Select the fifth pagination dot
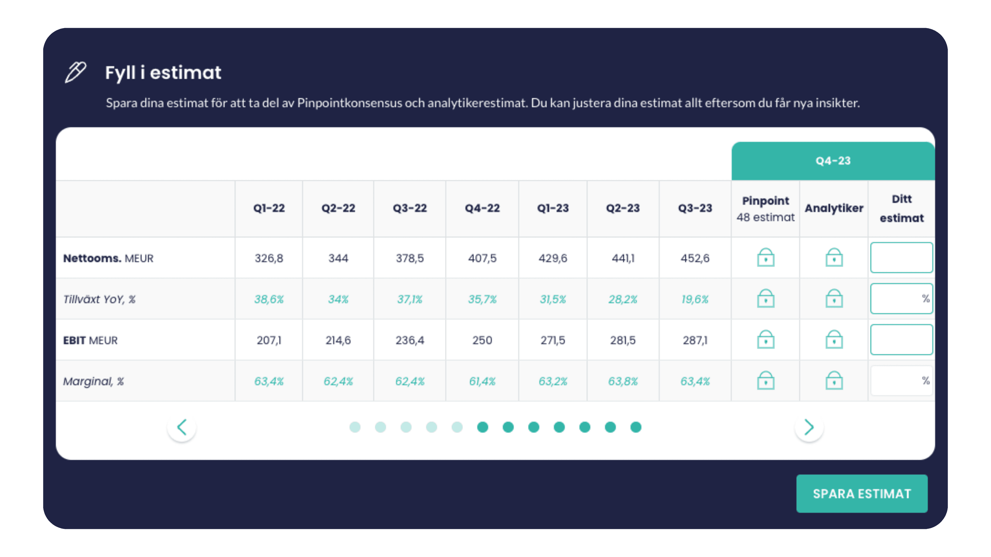The image size is (991, 557). pos(457,427)
